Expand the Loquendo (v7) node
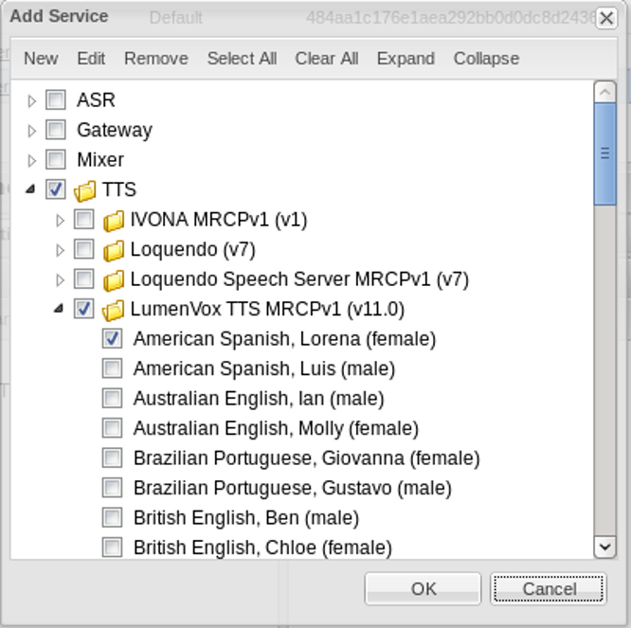631x628 pixels. tap(60, 250)
